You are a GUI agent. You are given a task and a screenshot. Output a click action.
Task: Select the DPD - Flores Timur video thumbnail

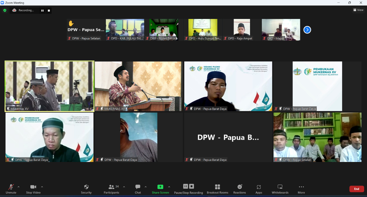pos(164,30)
